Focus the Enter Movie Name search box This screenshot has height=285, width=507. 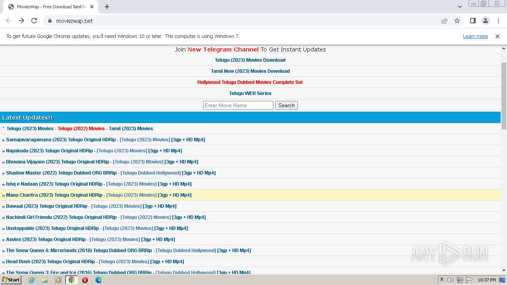point(238,105)
